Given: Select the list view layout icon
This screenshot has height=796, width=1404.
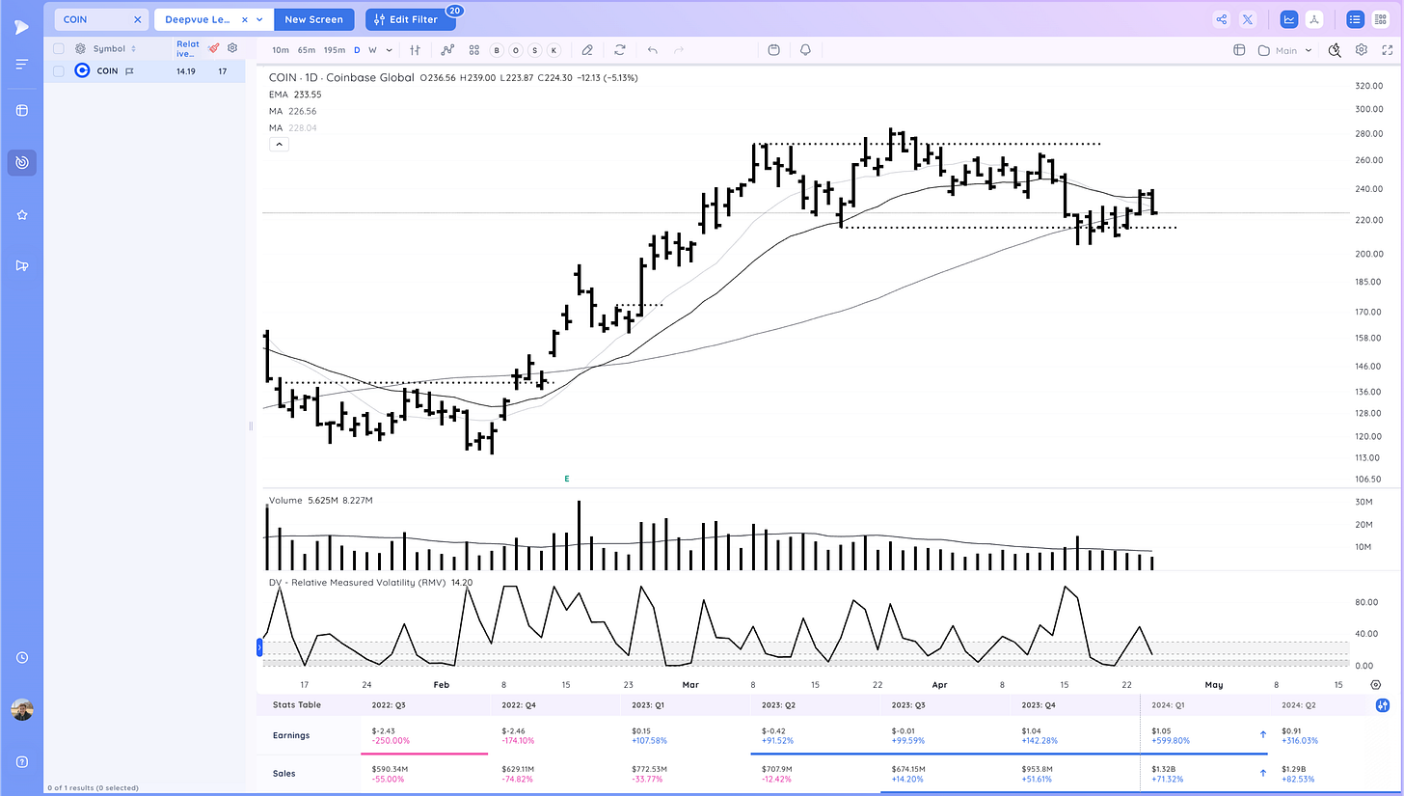Looking at the screenshot, I should pos(1356,19).
